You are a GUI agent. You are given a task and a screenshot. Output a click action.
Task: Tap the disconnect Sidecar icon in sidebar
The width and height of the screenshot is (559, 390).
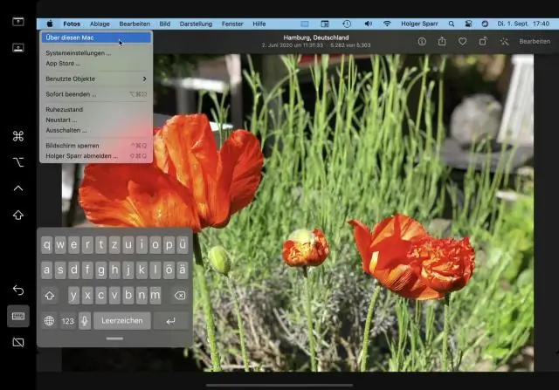click(x=18, y=342)
